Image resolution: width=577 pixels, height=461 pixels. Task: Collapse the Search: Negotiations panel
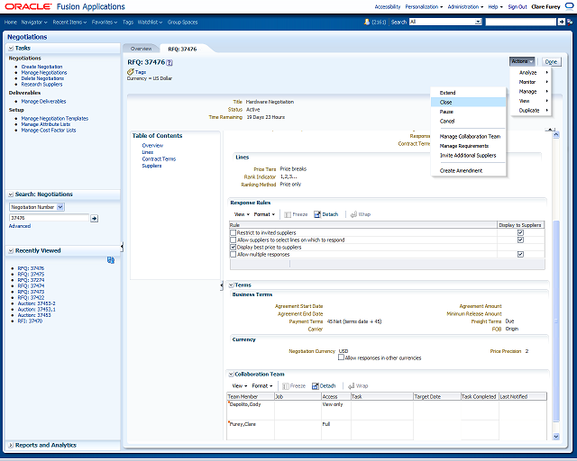[x=11, y=194]
